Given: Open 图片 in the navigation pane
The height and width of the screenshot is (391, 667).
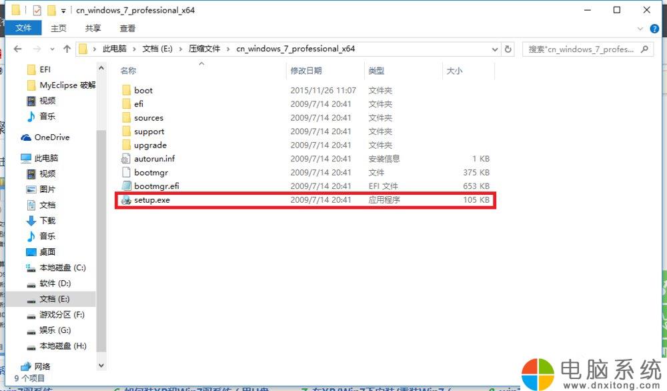Looking at the screenshot, I should point(41,189).
